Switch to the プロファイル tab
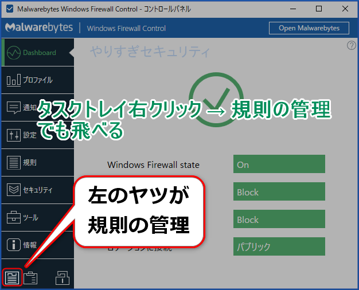The image size is (359, 290). point(37,80)
